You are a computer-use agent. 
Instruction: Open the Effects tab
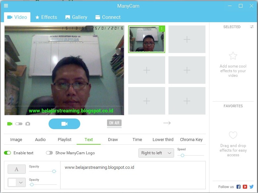pos(46,17)
